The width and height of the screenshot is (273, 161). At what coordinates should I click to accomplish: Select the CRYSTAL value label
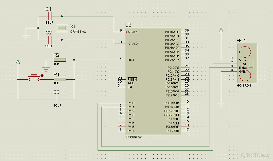tap(78, 32)
